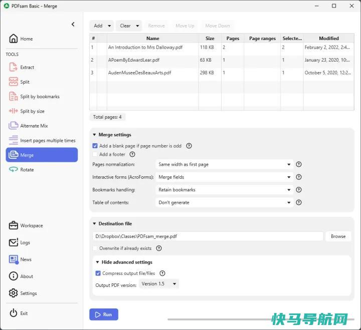The height and width of the screenshot is (330, 361).
Task: Collapse the sidebar with the chevron
Action: point(73,24)
